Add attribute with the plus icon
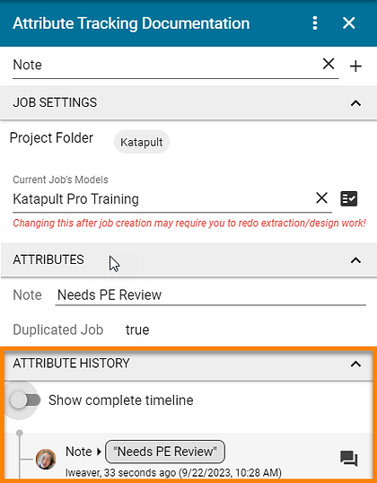Image resolution: width=377 pixels, height=483 pixels. (x=355, y=66)
